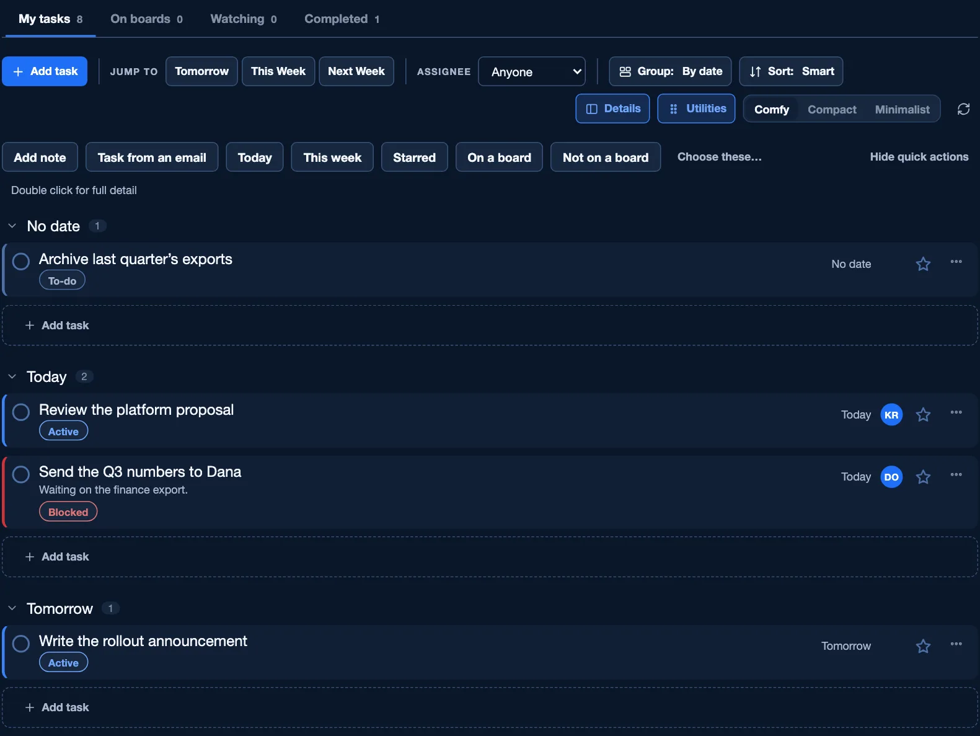Open the Assignee dropdown showing Anyone

click(x=532, y=71)
